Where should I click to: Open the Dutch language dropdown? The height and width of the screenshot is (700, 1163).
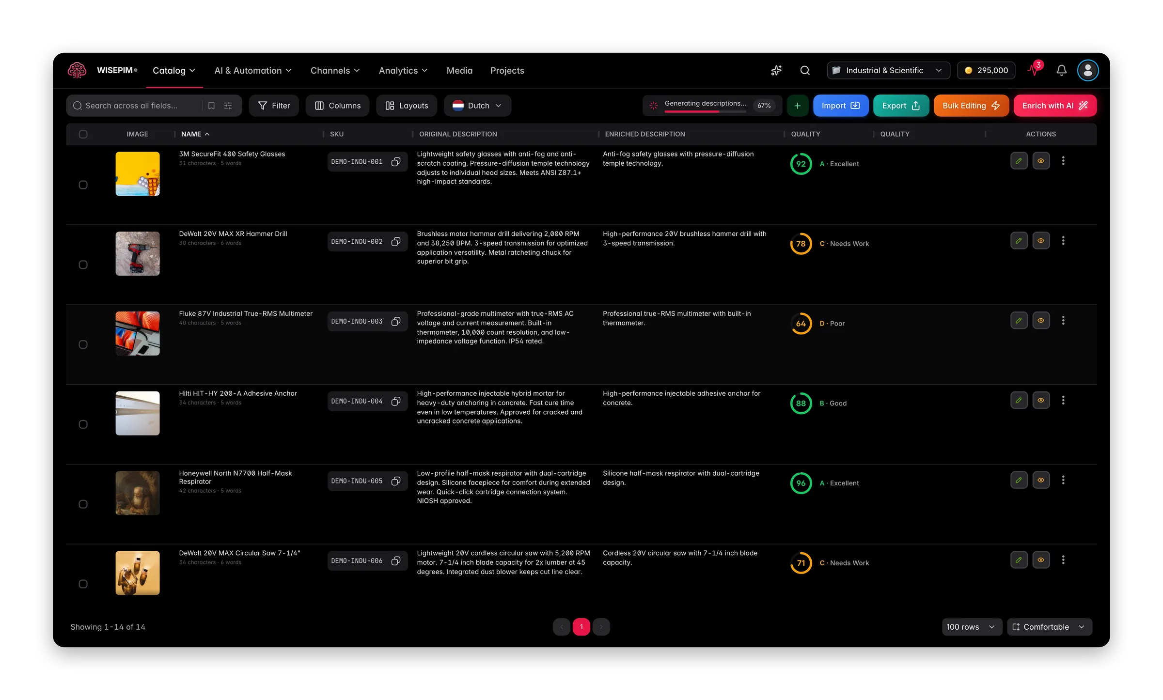point(477,106)
